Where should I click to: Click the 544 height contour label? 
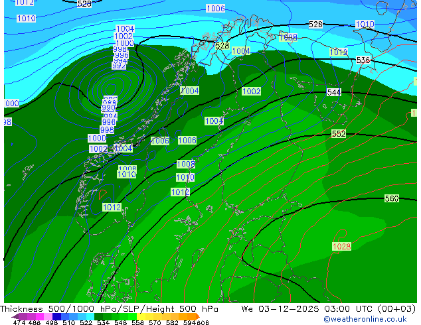tap(334, 92)
